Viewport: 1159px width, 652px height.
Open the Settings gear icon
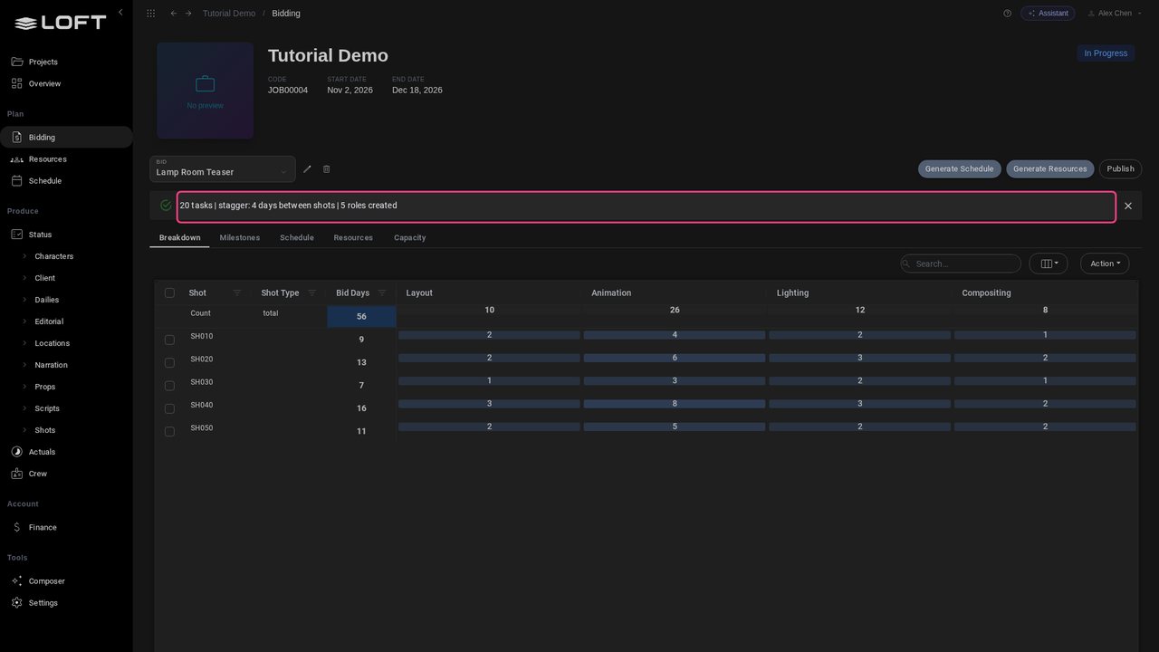point(16,603)
